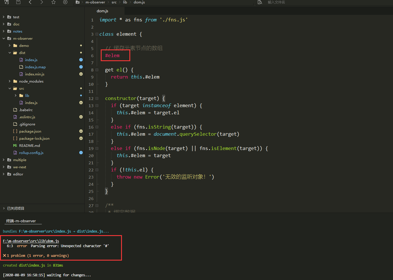
Task: Open the .eslintrc.js file
Action: pyautogui.click(x=27, y=117)
